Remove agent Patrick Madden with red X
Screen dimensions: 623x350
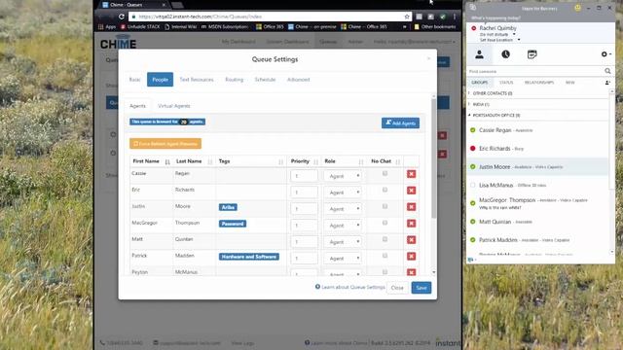point(411,257)
